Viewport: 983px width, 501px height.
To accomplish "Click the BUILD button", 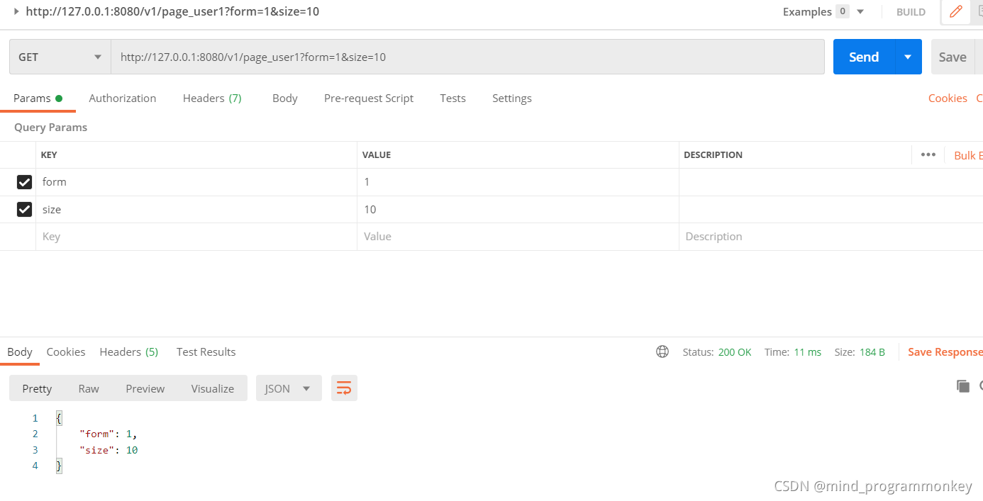I will point(911,12).
